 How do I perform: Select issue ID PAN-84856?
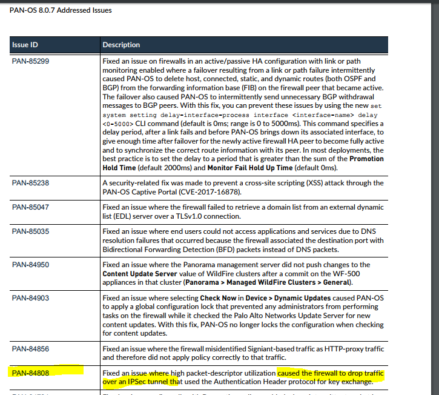point(30,349)
